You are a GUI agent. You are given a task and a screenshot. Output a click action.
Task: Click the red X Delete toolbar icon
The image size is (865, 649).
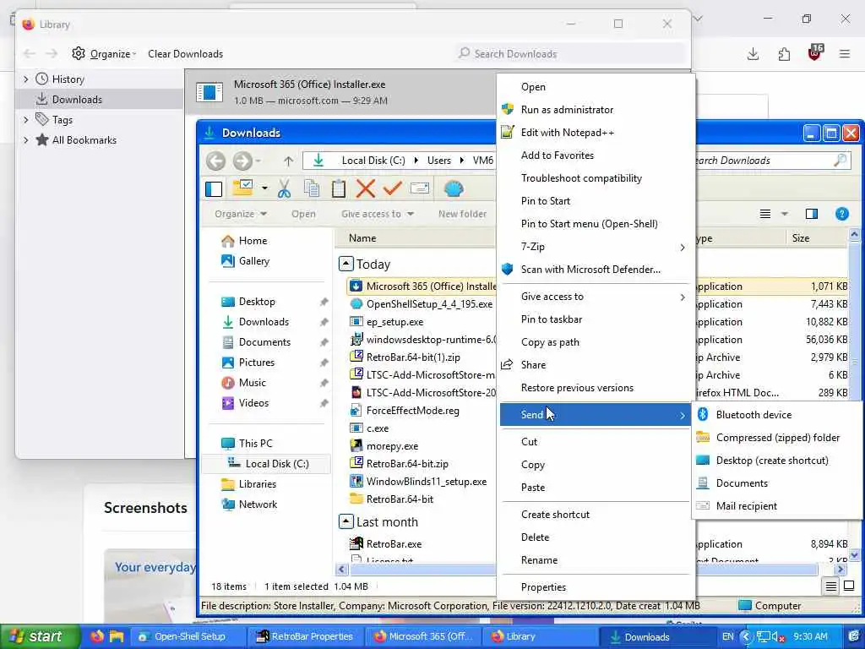pos(365,188)
